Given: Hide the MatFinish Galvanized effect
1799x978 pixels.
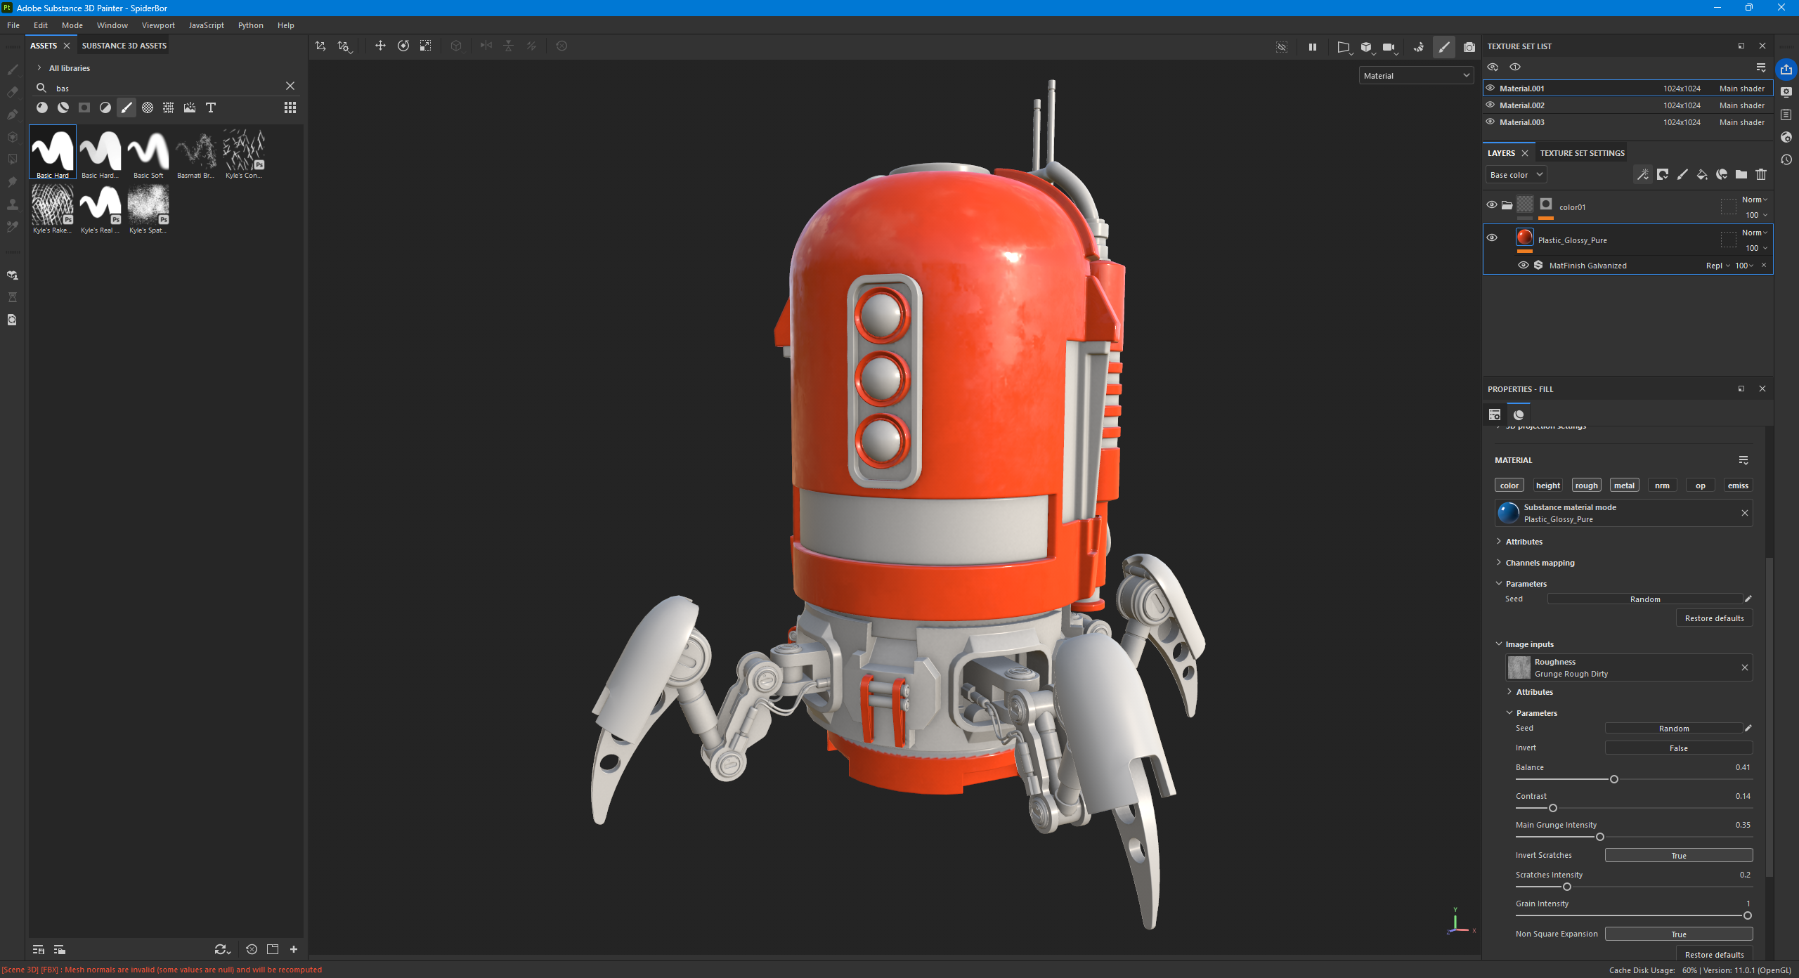Looking at the screenshot, I should coord(1524,266).
